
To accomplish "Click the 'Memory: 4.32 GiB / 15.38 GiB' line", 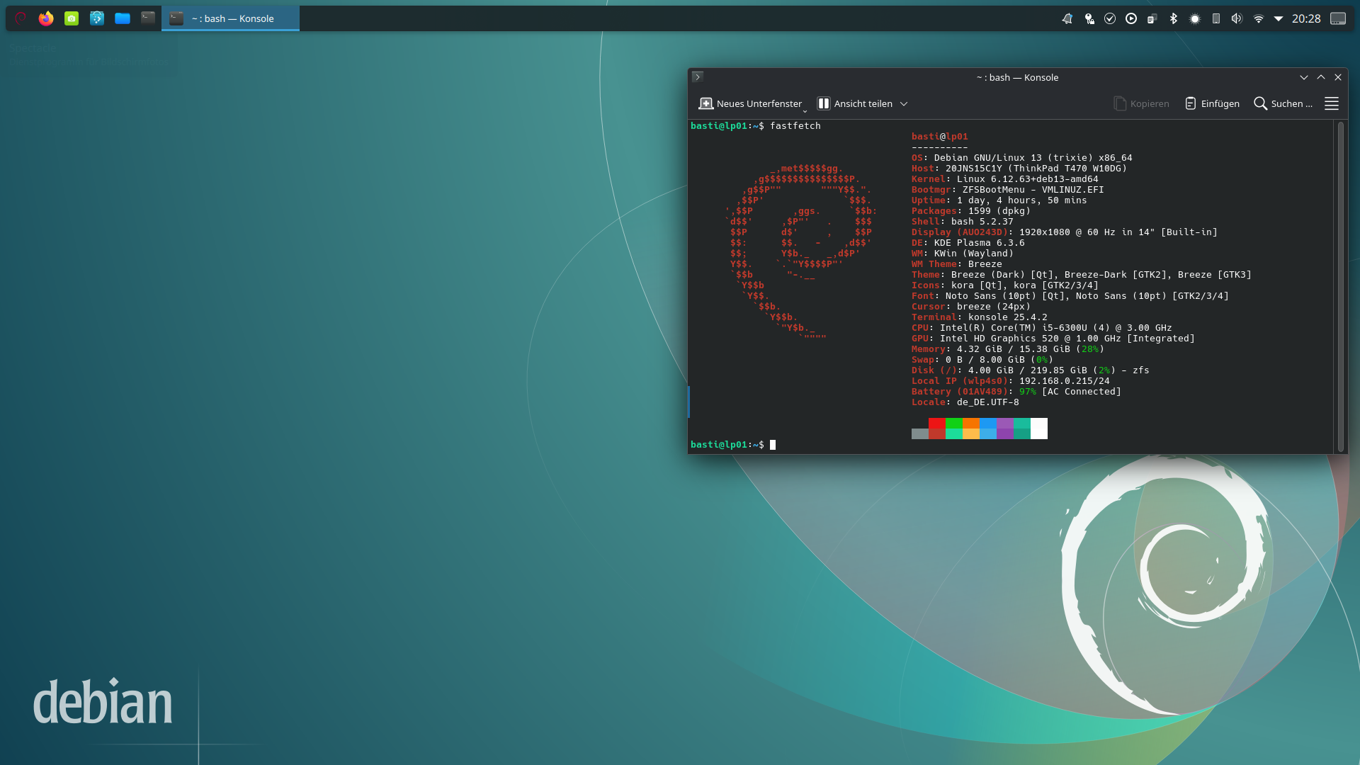I will click(x=1008, y=349).
